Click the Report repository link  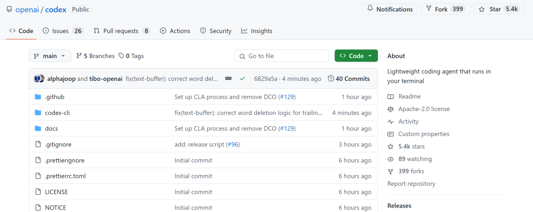pos(411,184)
